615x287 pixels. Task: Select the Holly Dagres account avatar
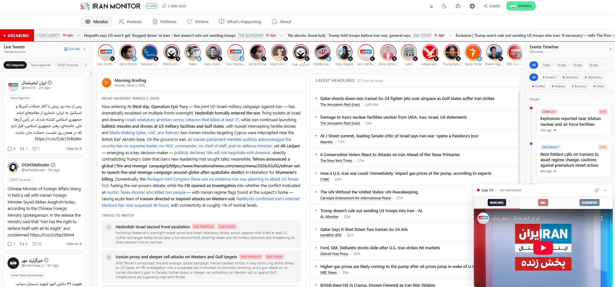coord(344,52)
